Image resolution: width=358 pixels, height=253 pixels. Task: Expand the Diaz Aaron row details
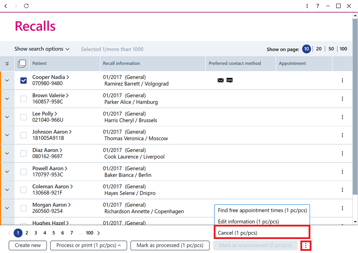7,153
